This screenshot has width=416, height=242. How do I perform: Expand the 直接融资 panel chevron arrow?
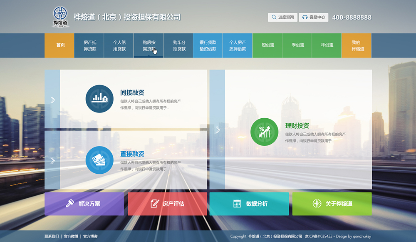(x=52, y=160)
